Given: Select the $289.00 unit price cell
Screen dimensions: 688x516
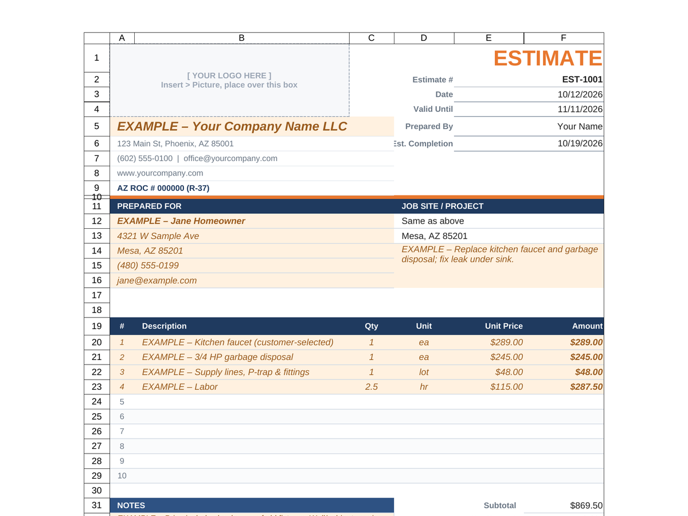Looking at the screenshot, I should (x=488, y=342).
